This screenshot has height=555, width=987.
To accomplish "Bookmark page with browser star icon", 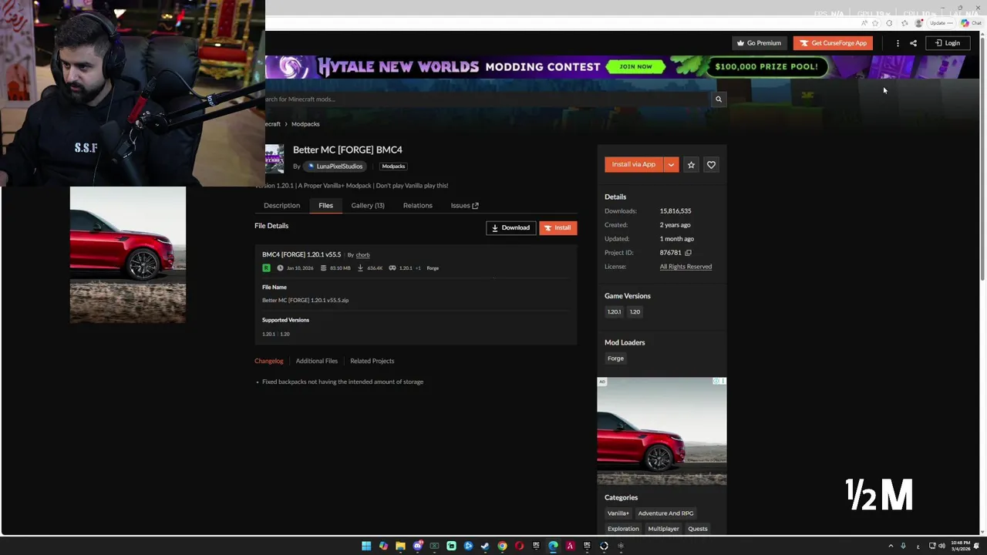I will 875,23.
